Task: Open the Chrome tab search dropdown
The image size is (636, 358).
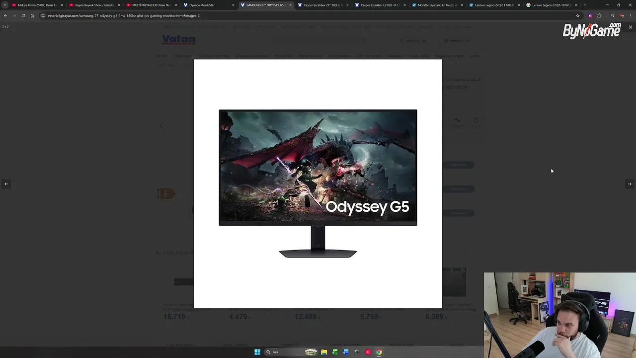Action: point(5,5)
